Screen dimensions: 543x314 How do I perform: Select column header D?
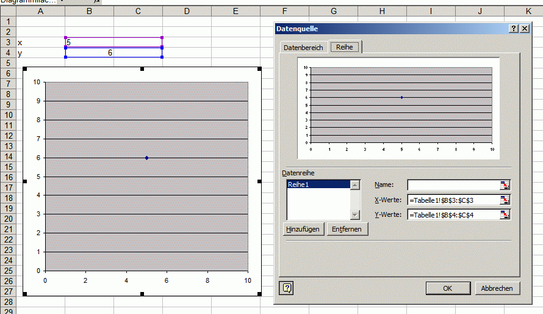(187, 11)
